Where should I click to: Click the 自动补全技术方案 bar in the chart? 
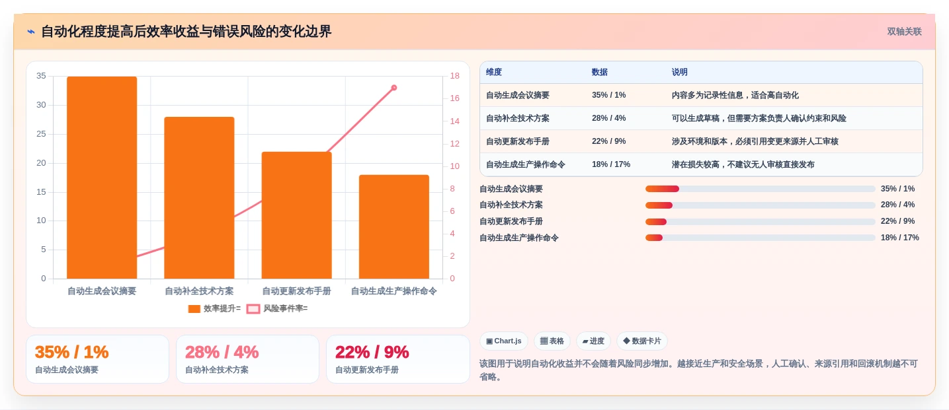coord(199,198)
